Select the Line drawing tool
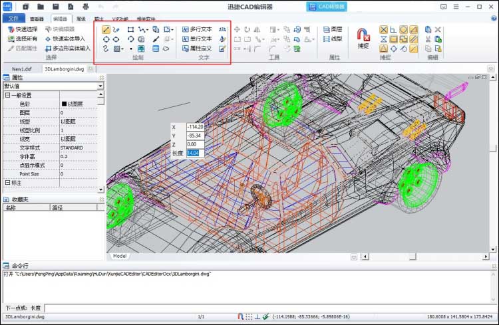Viewport: 499px width, 325px height. 106,29
